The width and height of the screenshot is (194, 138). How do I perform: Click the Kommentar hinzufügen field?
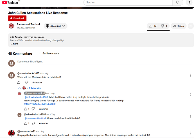coord(104,62)
